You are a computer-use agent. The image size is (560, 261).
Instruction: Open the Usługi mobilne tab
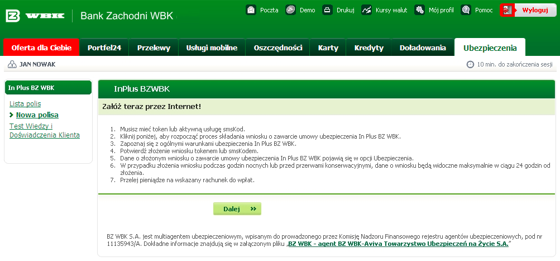click(212, 48)
